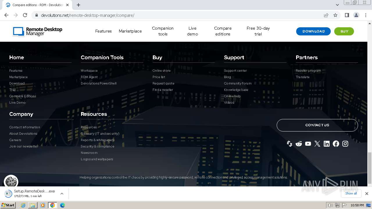Screen dimensions: 372x209
Task: Open the Knowledge base link
Action: coord(236,90)
